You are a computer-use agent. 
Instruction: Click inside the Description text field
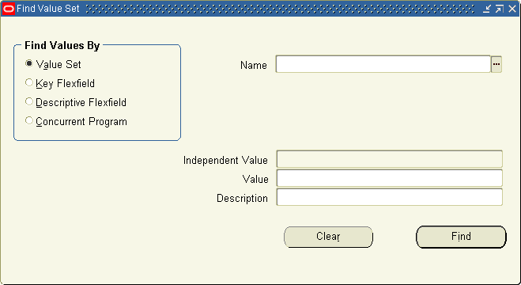click(x=390, y=197)
